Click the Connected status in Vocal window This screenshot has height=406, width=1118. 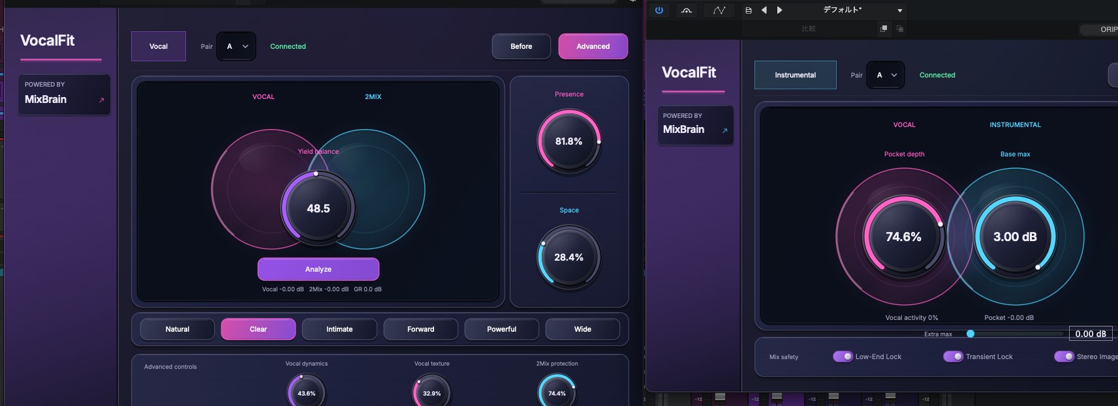coord(288,46)
